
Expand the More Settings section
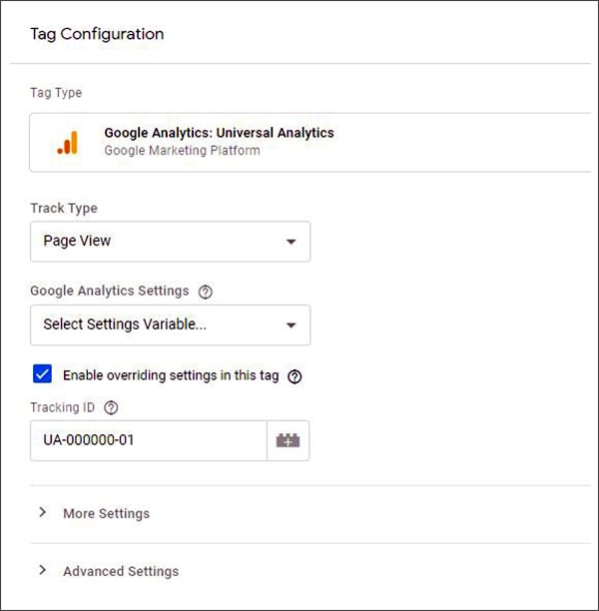coord(106,513)
